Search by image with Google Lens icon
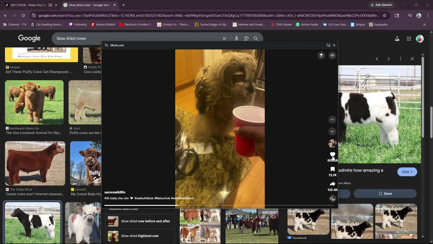 [x=246, y=39]
